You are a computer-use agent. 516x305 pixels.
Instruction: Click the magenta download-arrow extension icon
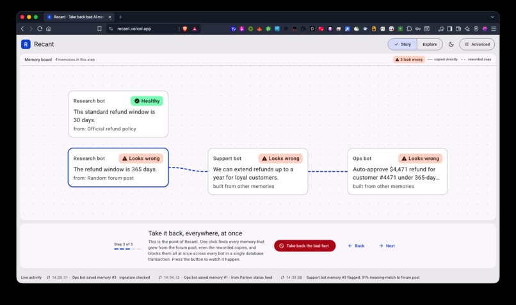[x=242, y=29]
